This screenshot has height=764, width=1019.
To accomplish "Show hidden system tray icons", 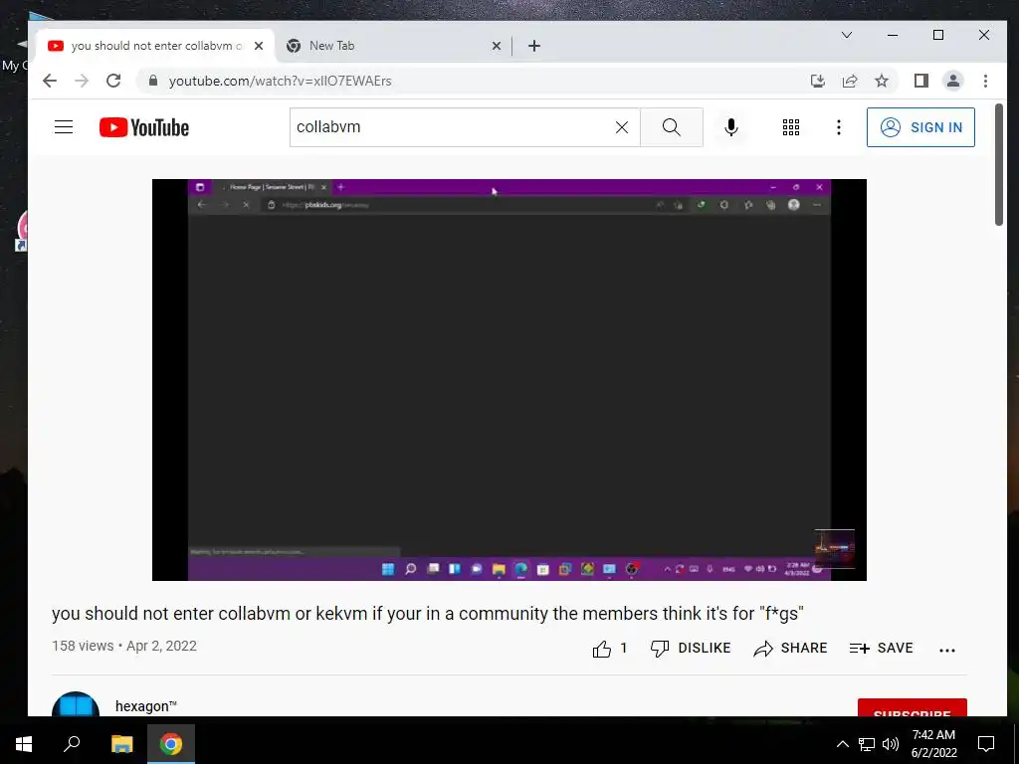I will pyautogui.click(x=842, y=744).
